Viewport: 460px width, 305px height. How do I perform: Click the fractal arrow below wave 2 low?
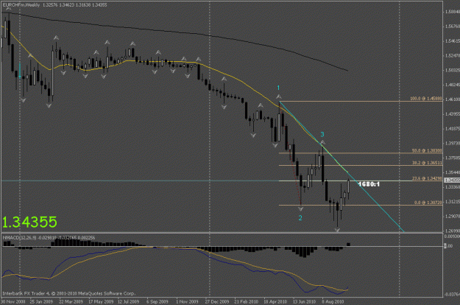(301, 209)
